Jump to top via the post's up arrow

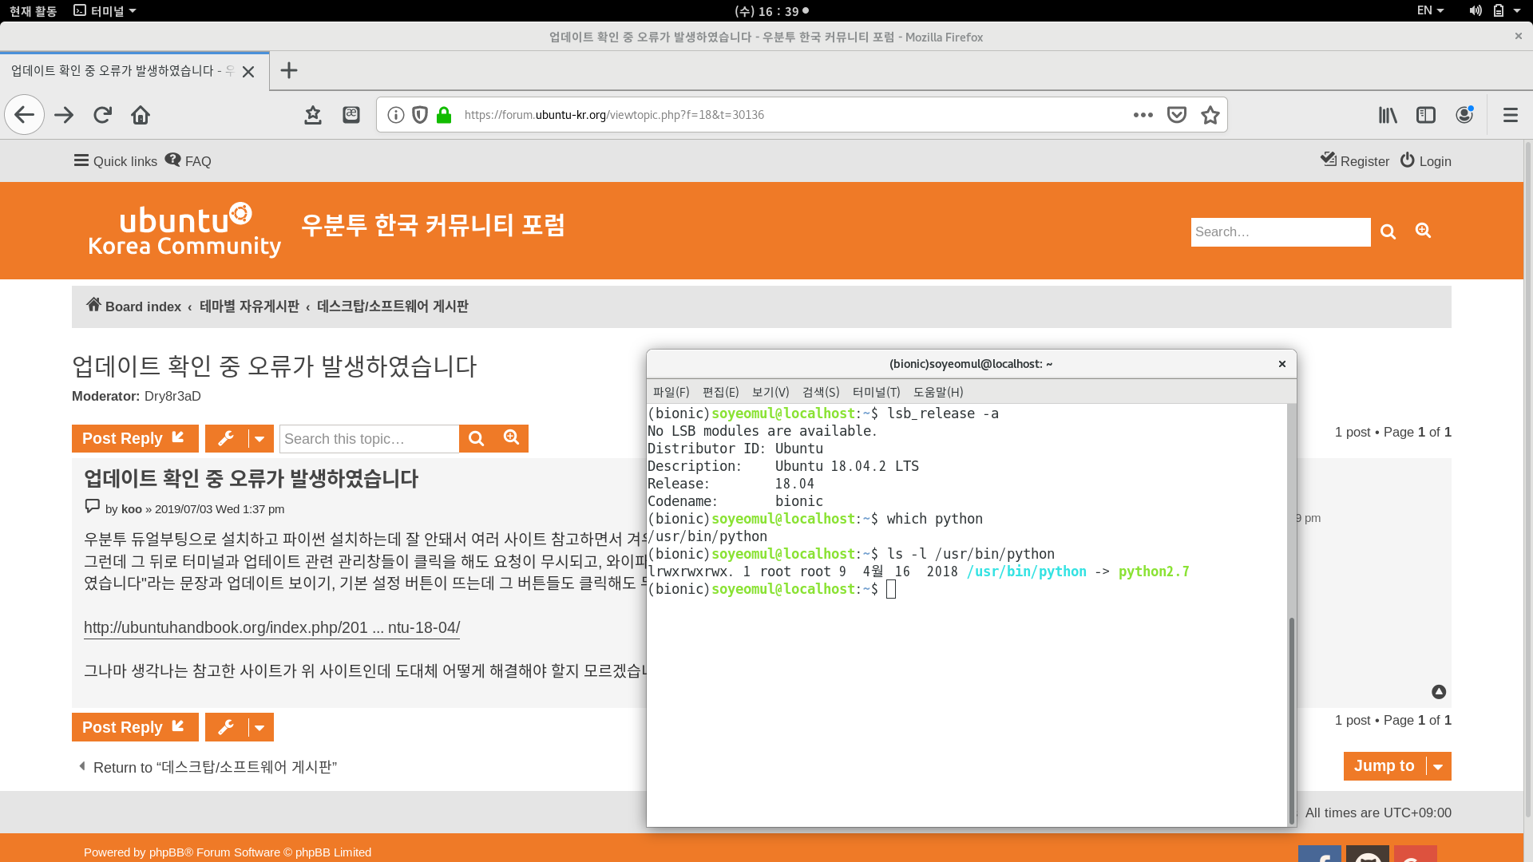pyautogui.click(x=1439, y=692)
